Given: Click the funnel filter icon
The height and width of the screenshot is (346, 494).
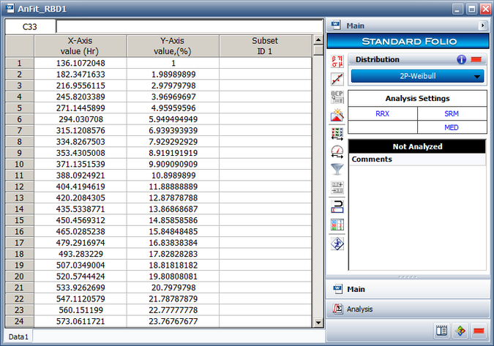Looking at the screenshot, I should pyautogui.click(x=337, y=170).
